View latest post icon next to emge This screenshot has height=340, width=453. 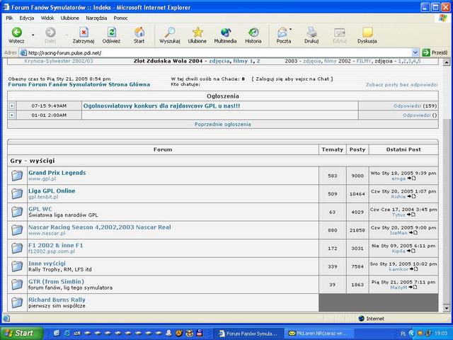point(411,178)
